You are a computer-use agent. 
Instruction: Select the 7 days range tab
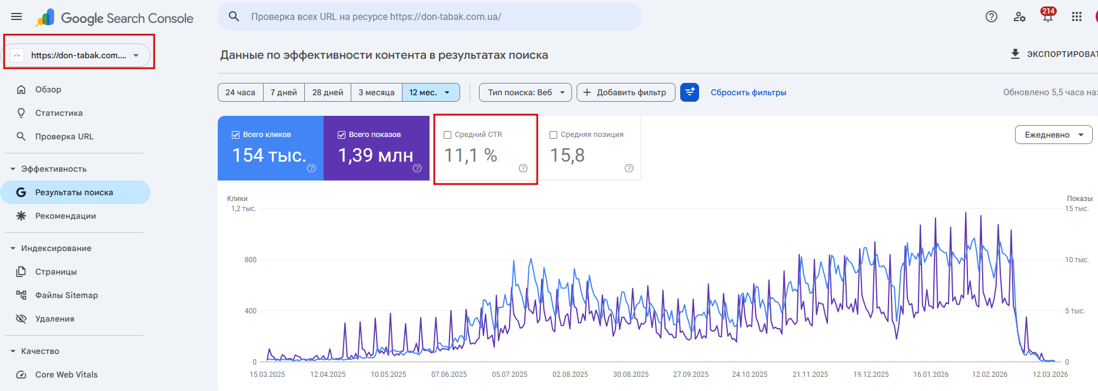coord(284,92)
